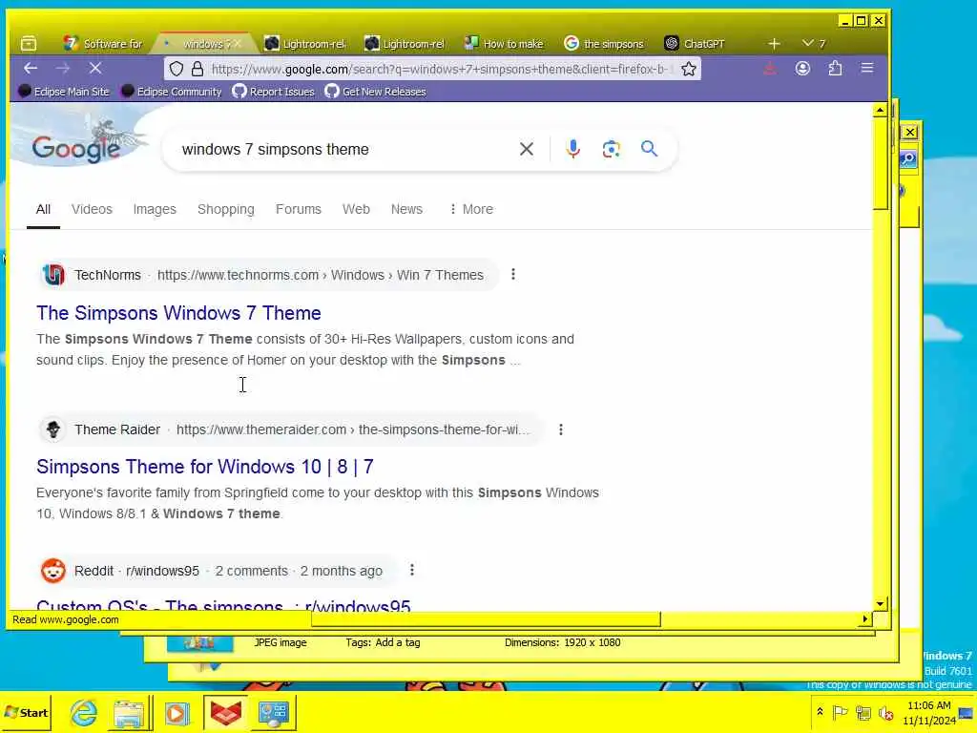The height and width of the screenshot is (733, 977).
Task: Open Firefox account icon
Action: (x=802, y=69)
